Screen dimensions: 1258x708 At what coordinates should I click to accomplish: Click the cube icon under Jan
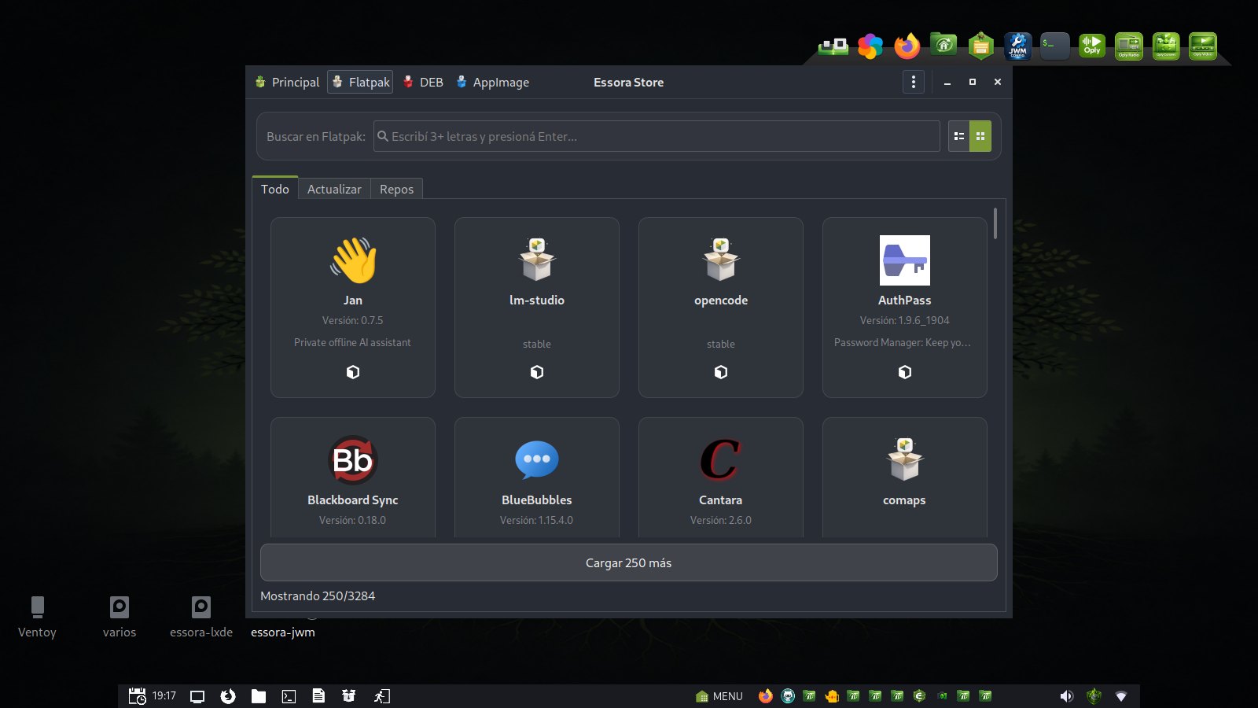353,372
